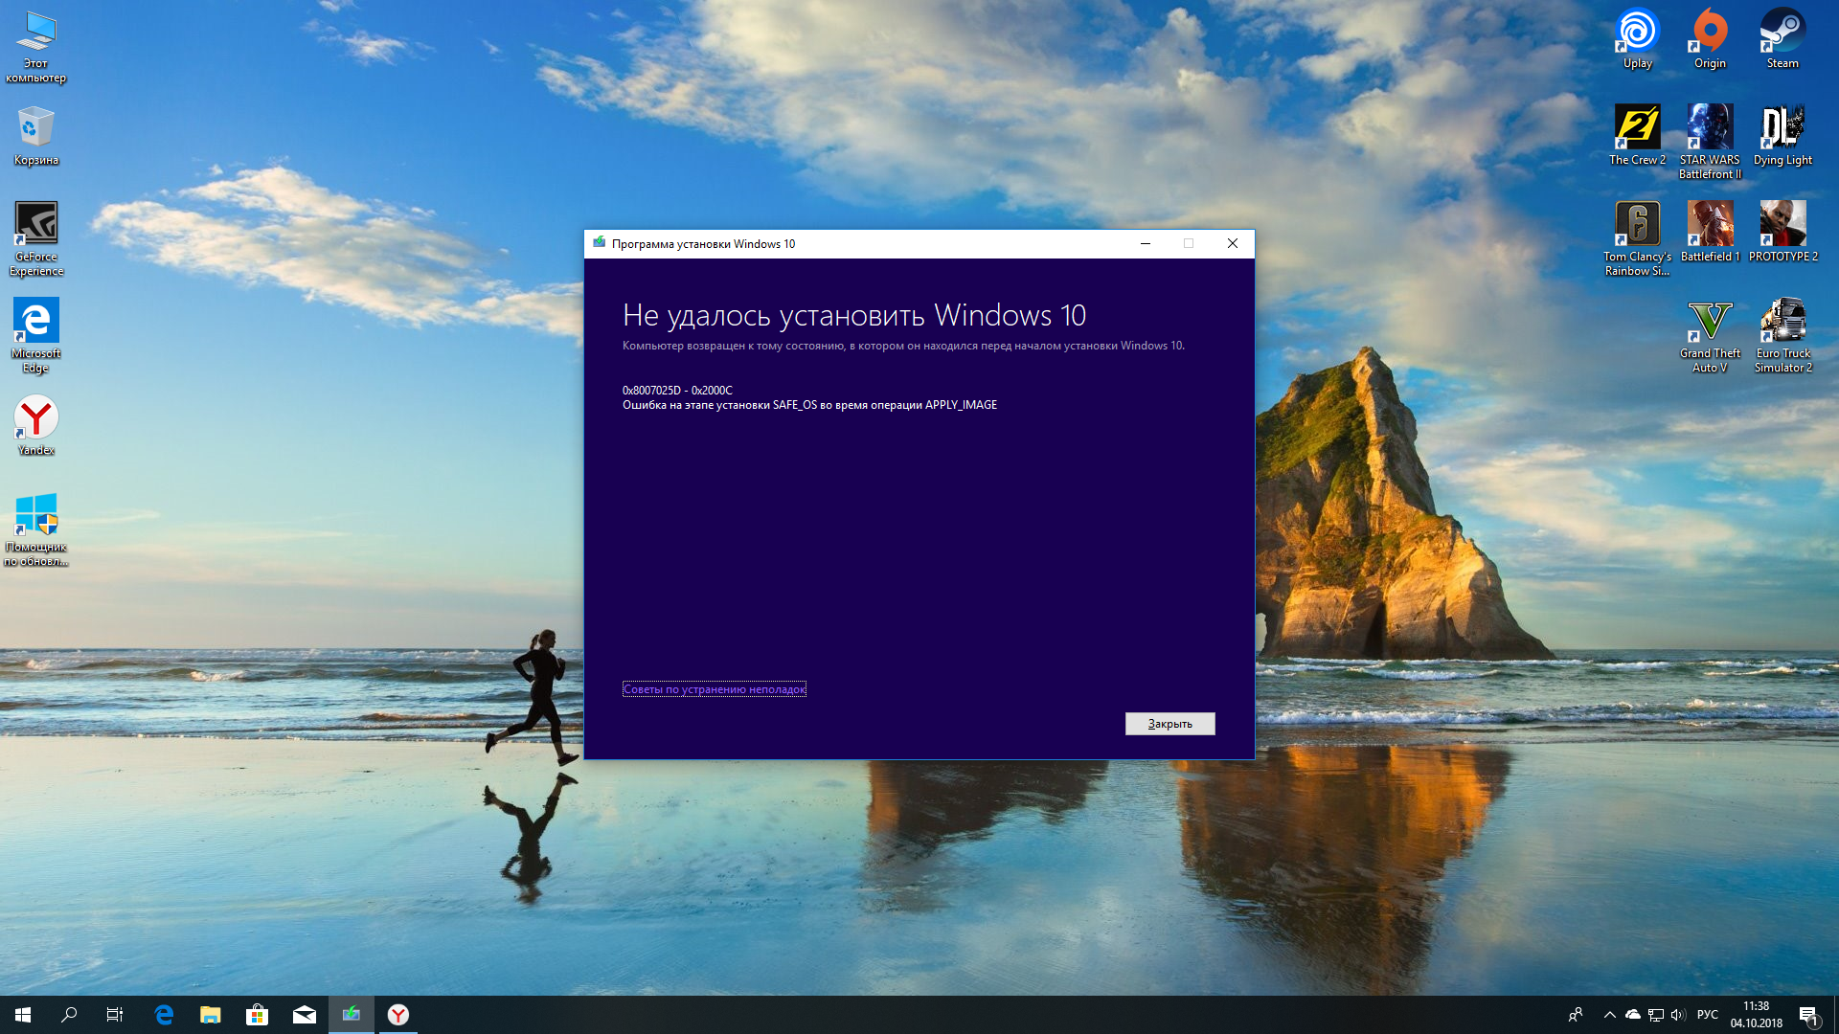The width and height of the screenshot is (1839, 1034).
Task: Select the Battlefield 1 desktop shortcut
Action: click(1710, 232)
